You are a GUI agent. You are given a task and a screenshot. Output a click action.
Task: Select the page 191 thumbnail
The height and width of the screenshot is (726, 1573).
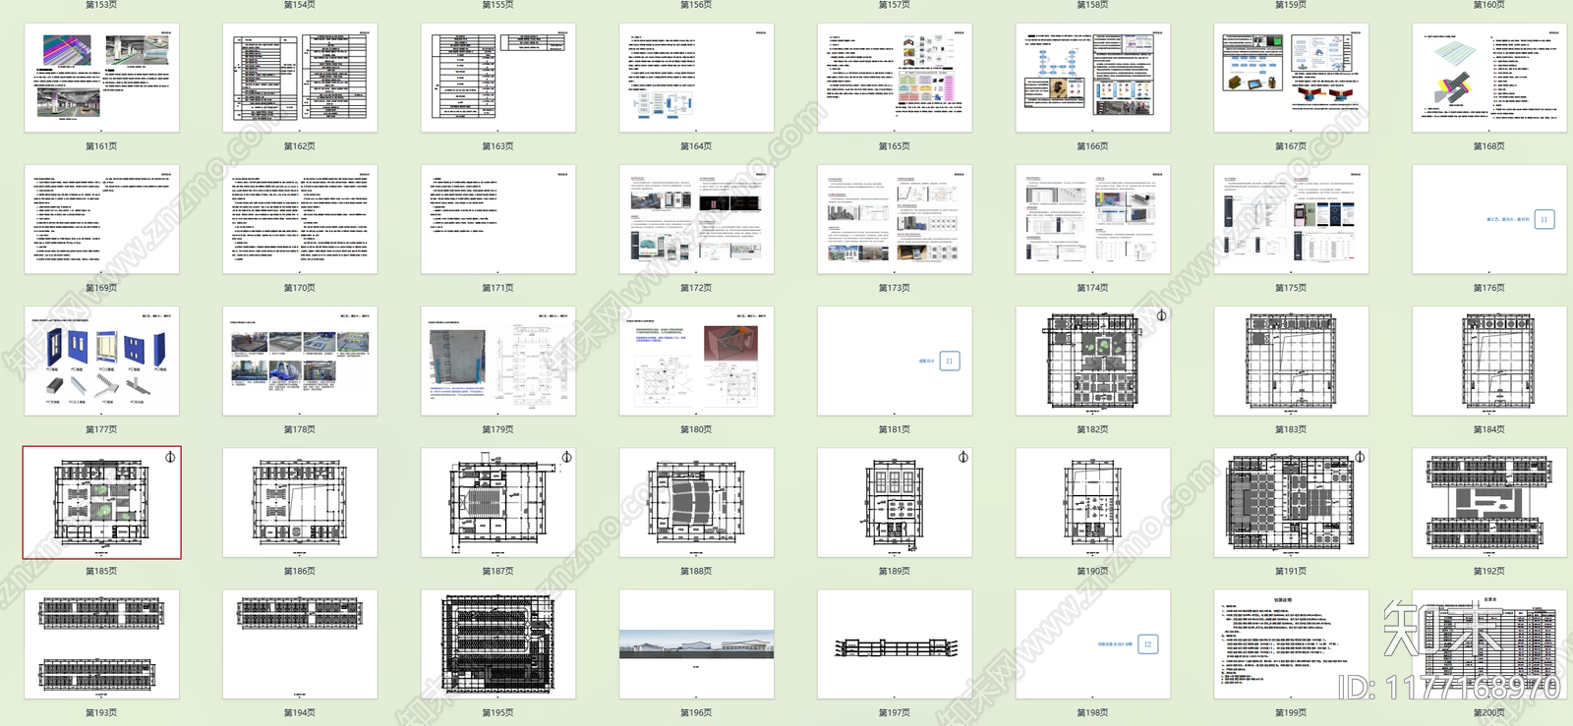click(1292, 503)
